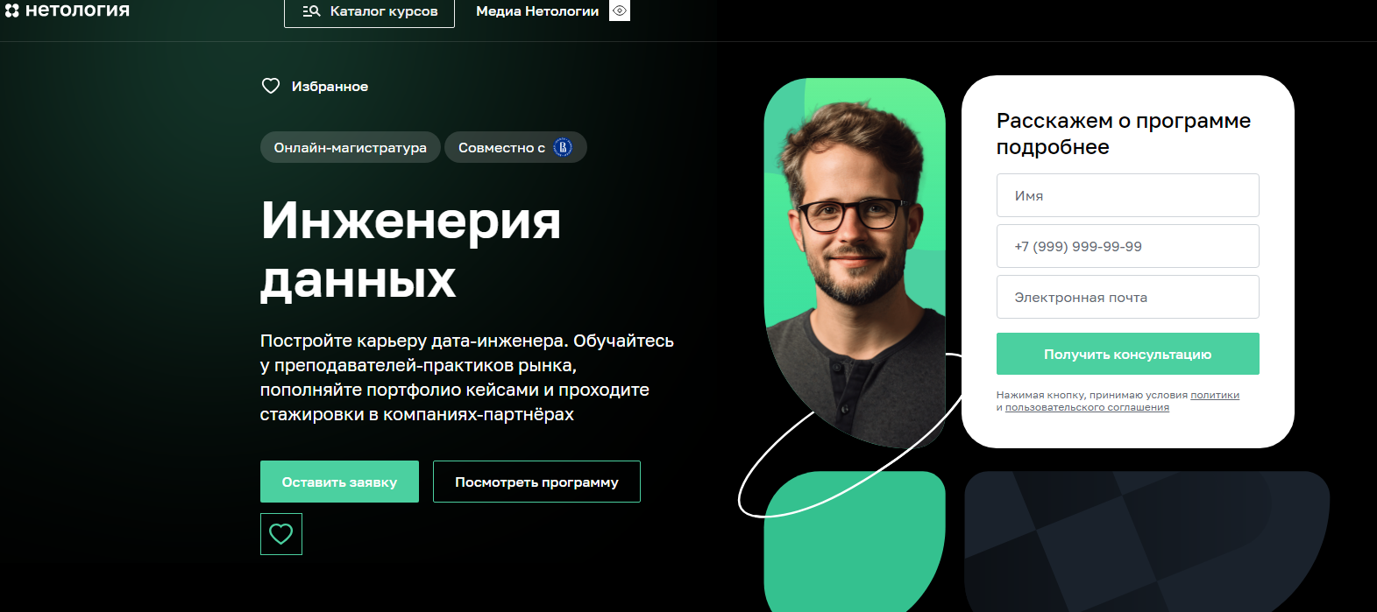Click the blue HSE university logo badge
The height and width of the screenshot is (612, 1377).
pos(563,147)
